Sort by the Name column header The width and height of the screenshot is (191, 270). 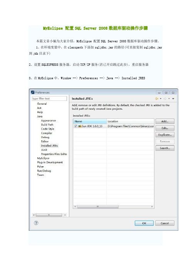90,122
